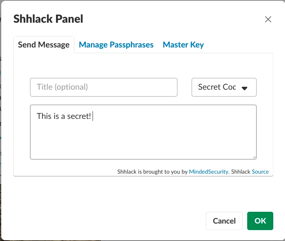Click blank tab bar area right of Master Key

pos(240,45)
